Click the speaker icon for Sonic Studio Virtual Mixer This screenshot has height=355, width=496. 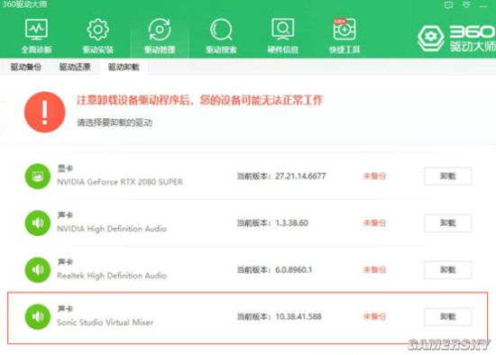[38, 316]
